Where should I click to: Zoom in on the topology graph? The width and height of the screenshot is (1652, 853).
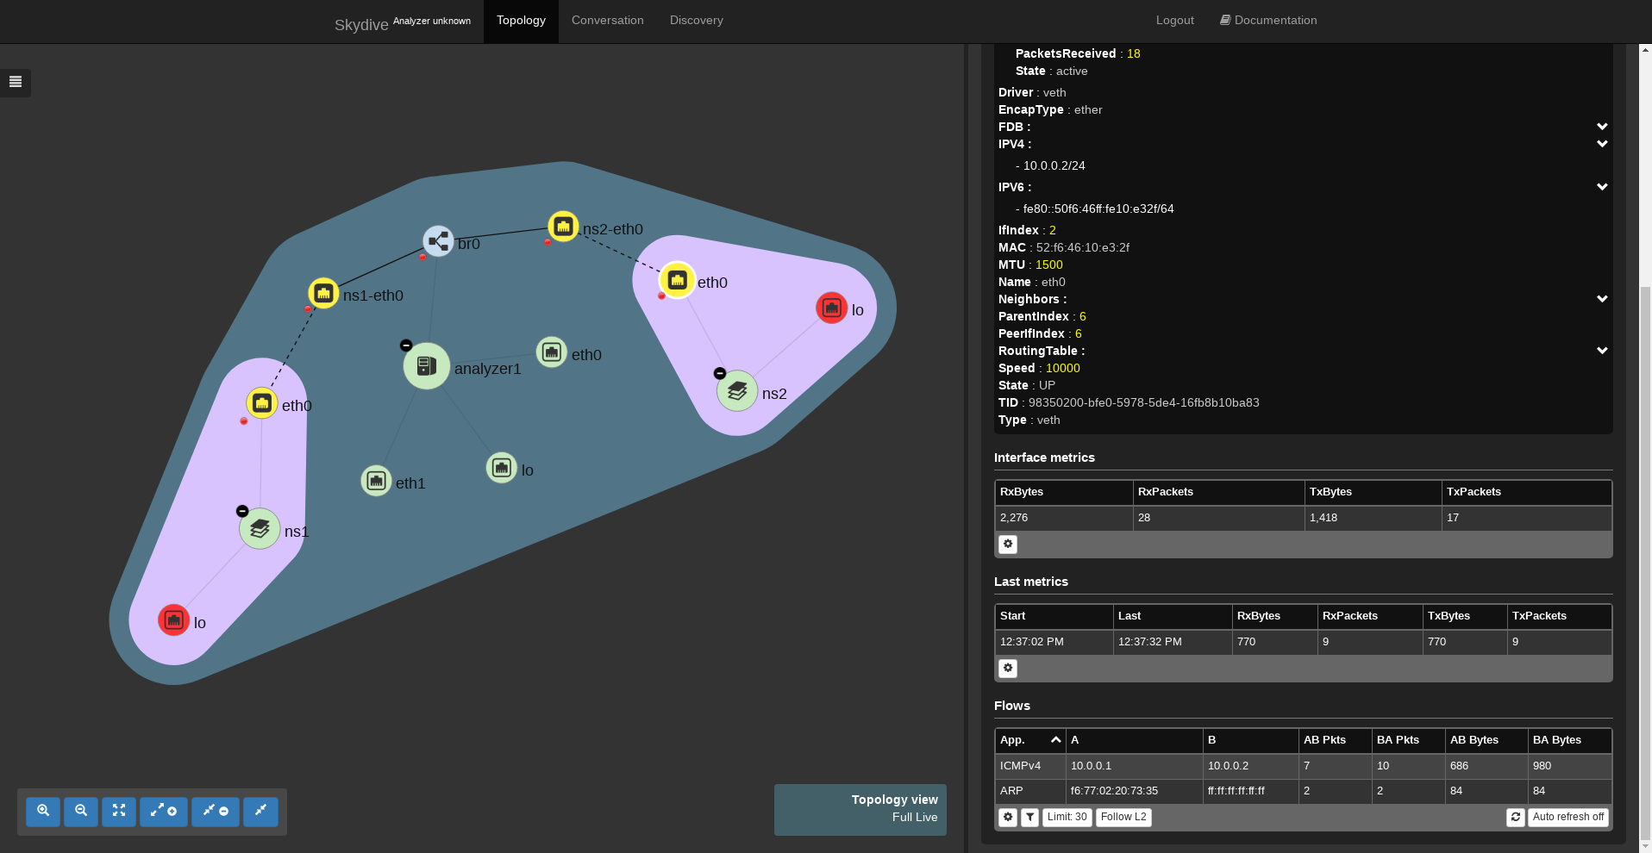point(43,811)
